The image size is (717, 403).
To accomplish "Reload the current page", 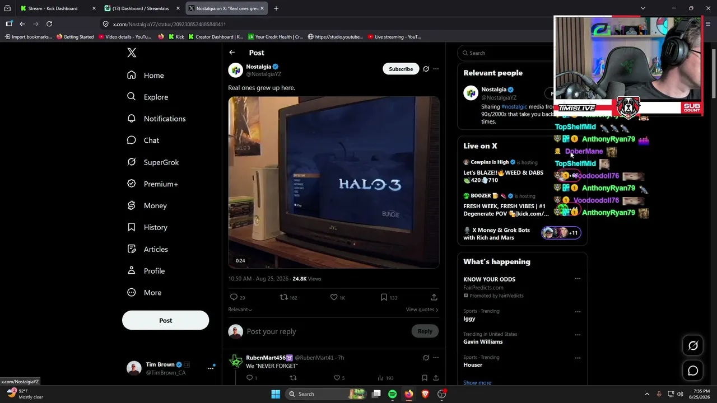I will click(x=49, y=24).
